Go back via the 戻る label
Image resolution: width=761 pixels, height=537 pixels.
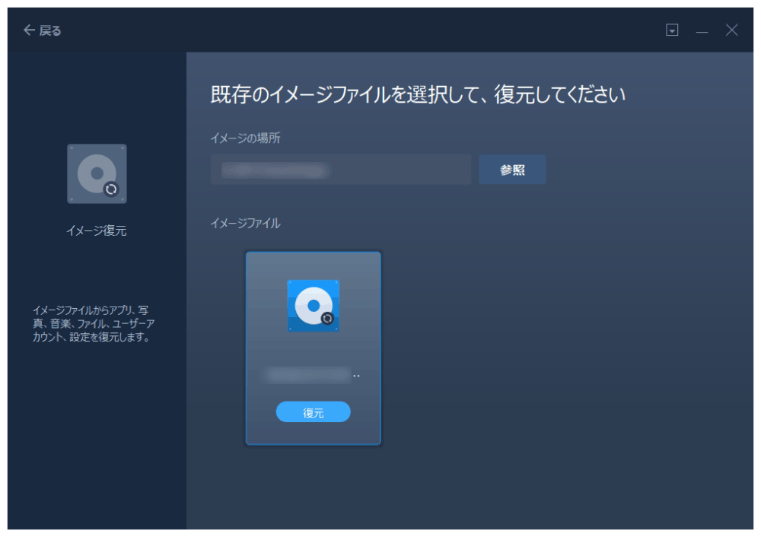pyautogui.click(x=50, y=30)
